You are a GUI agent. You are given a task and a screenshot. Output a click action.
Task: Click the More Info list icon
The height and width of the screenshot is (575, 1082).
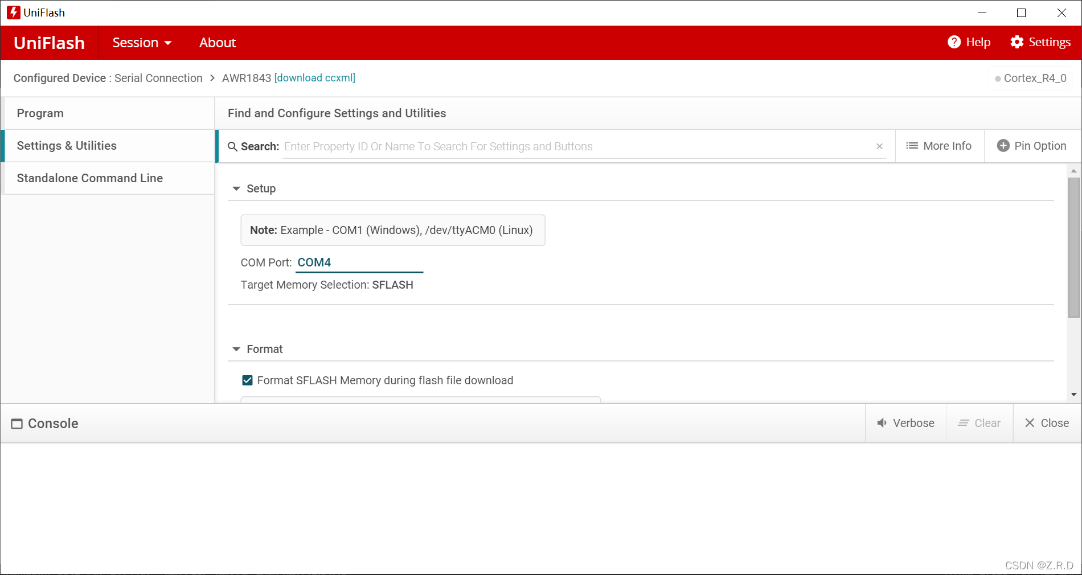point(912,146)
